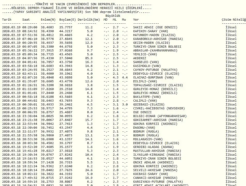The image size is (246, 186).
Task: Click the timestamp 08:29:00
Action: click(30, 27)
